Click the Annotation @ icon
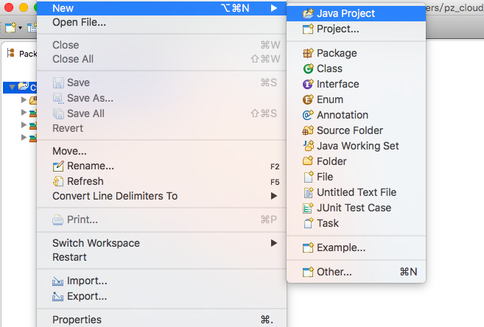Screen dimensions: 484x327 click(309, 115)
